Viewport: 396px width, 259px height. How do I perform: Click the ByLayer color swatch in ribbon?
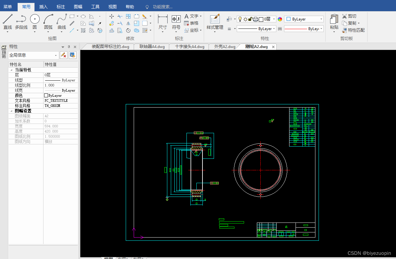288,19
